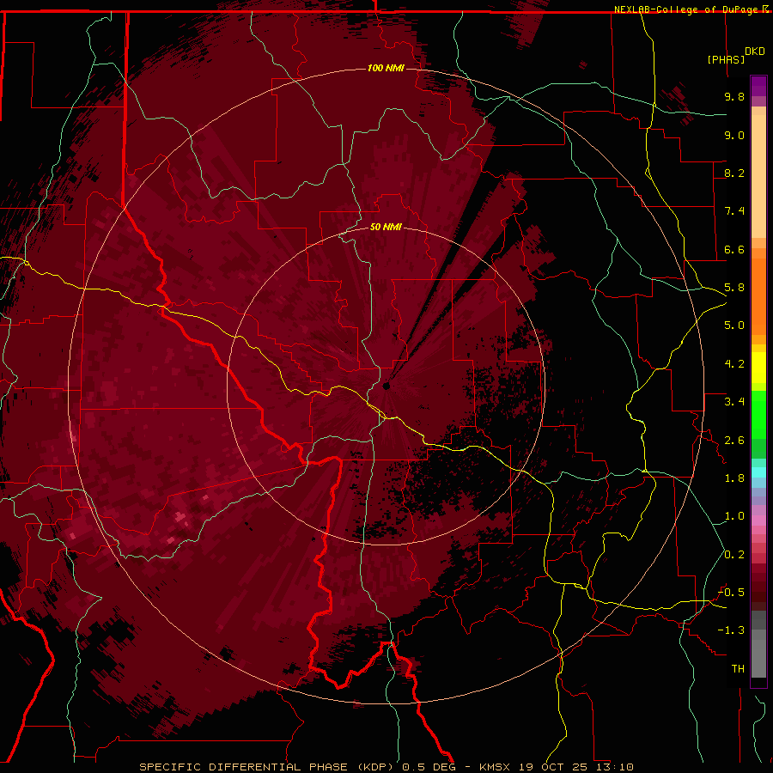The image size is (773, 773).
Task: Click the 50 NMI range ring label
Action: [x=386, y=227]
